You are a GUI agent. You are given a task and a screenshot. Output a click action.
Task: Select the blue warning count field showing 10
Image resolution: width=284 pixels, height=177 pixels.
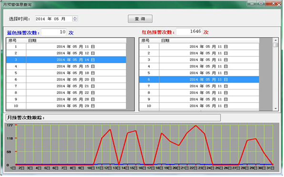54,32
